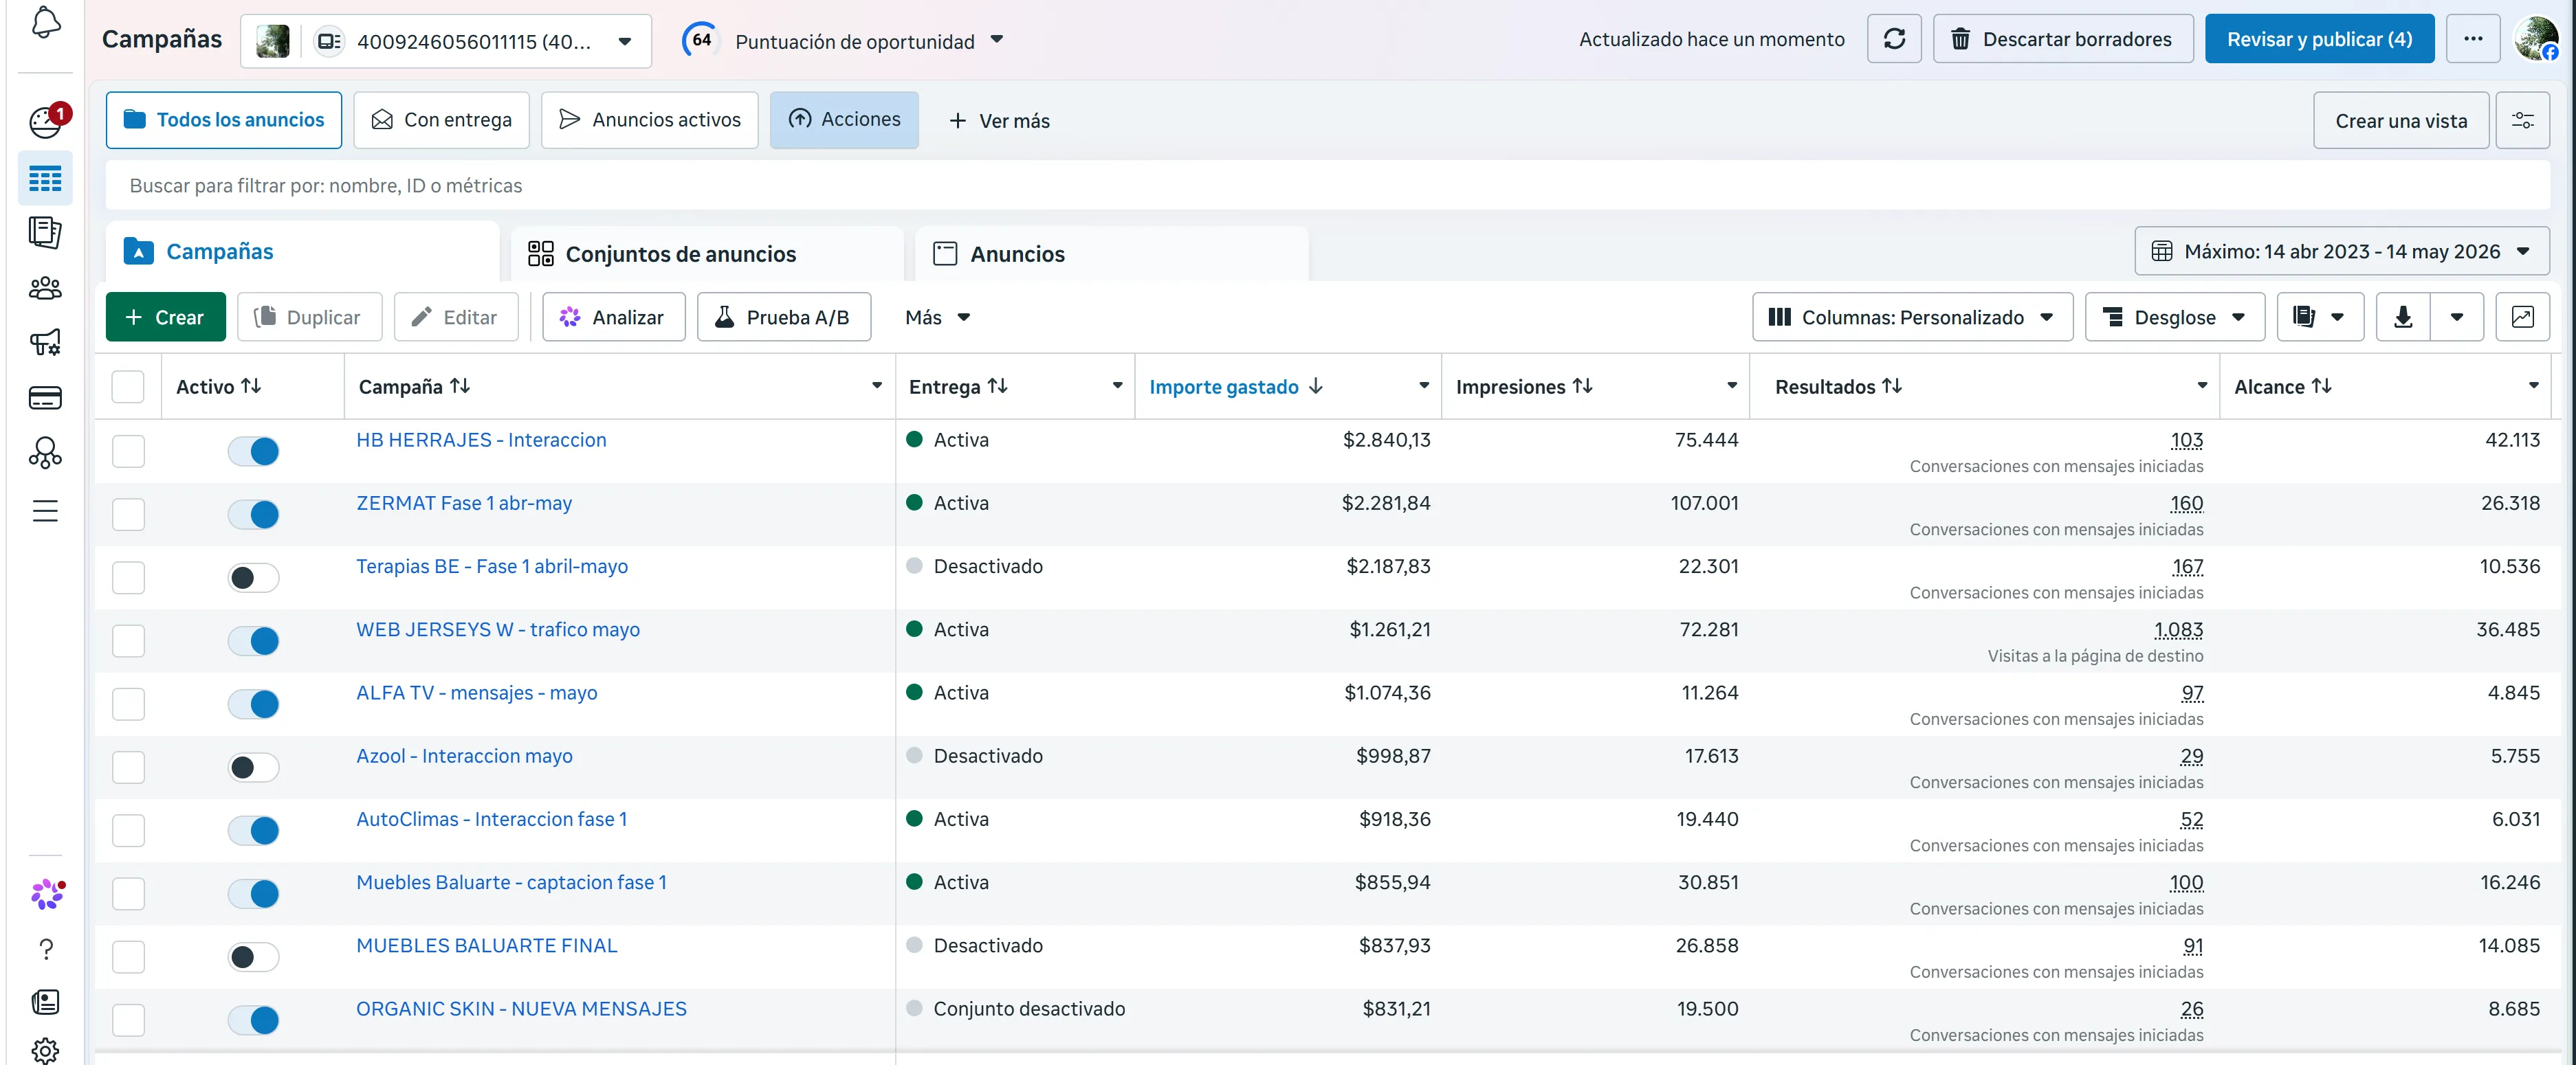The width and height of the screenshot is (2576, 1065).
Task: Open the notifications bell icon
Action: [x=45, y=22]
